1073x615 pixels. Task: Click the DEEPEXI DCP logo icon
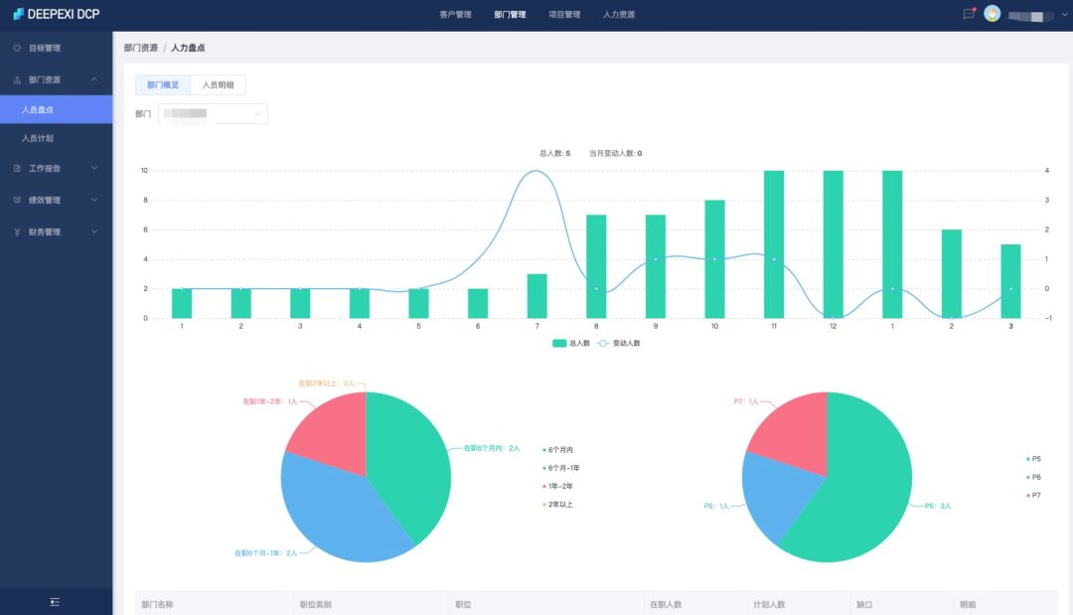(x=19, y=14)
